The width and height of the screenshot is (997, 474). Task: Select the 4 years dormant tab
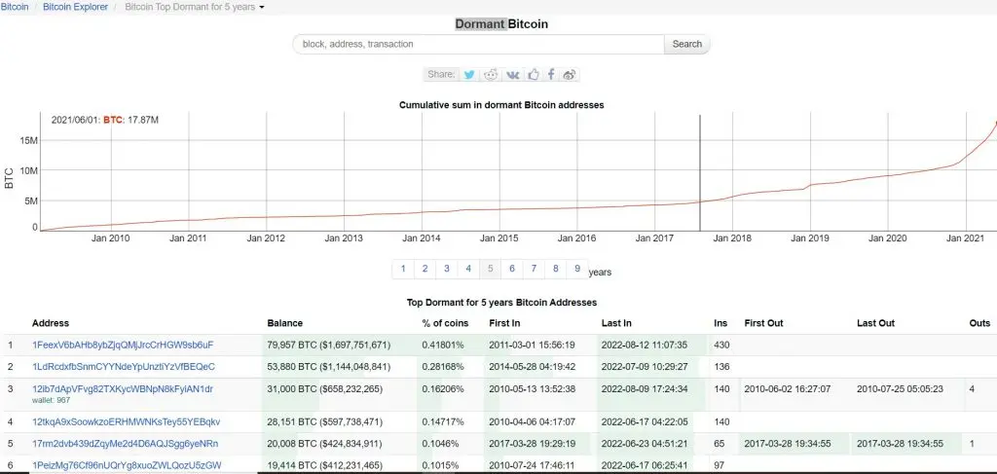click(x=468, y=269)
